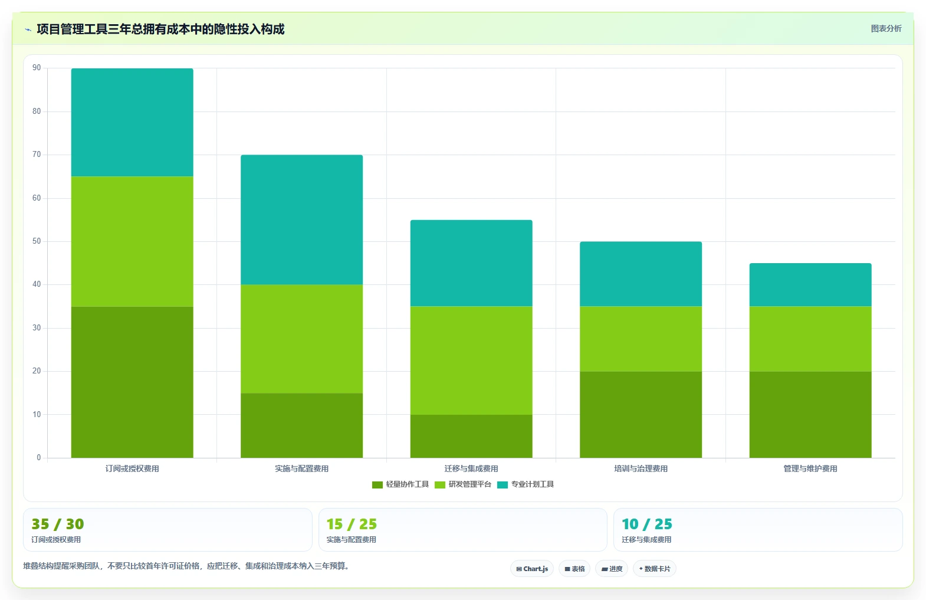This screenshot has height=600, width=926.
Task: Click light green segment of 培训与治理费用 bar
Action: tap(641, 339)
